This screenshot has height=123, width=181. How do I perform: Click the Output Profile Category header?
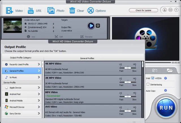[21, 58]
